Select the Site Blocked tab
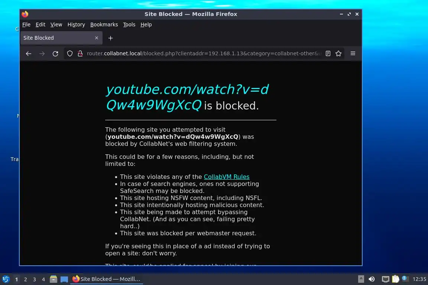This screenshot has height=285, width=428. pos(61,38)
